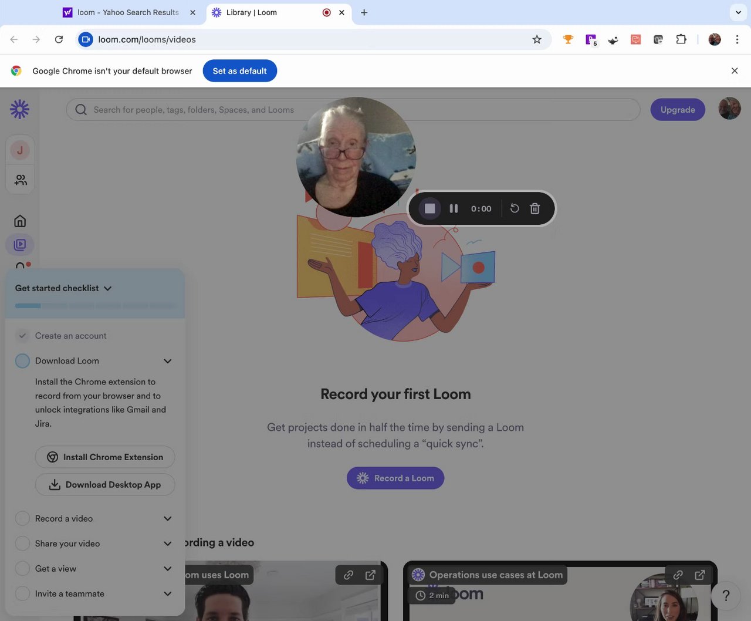Click the Create an account checkmark
This screenshot has height=621, width=751.
coord(22,336)
